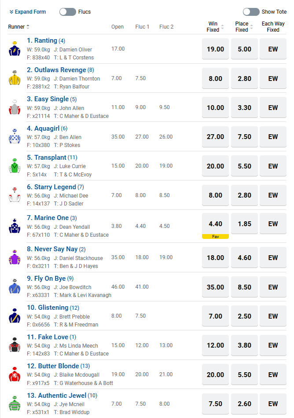This screenshot has width=294, height=418.
Task: Select Fly On Bye win odds 35.00
Action: coord(215,287)
